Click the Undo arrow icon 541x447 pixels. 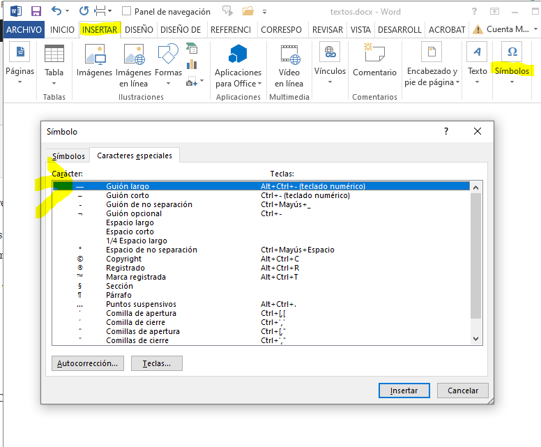57,11
